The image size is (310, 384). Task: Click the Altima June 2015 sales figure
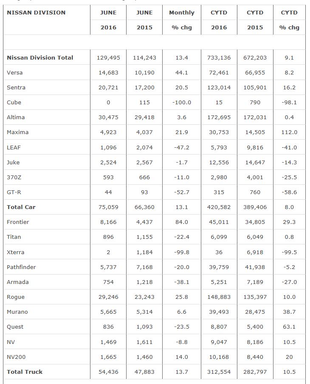144,117
